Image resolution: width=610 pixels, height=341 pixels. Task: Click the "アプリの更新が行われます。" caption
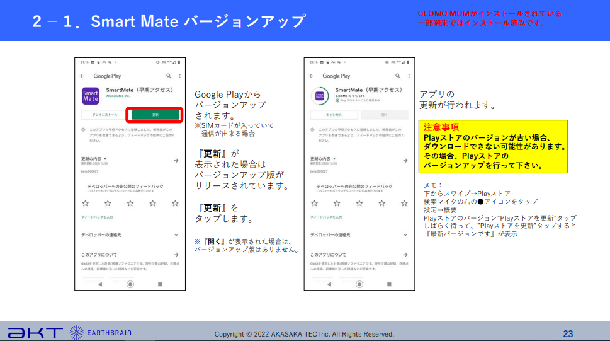tap(458, 100)
